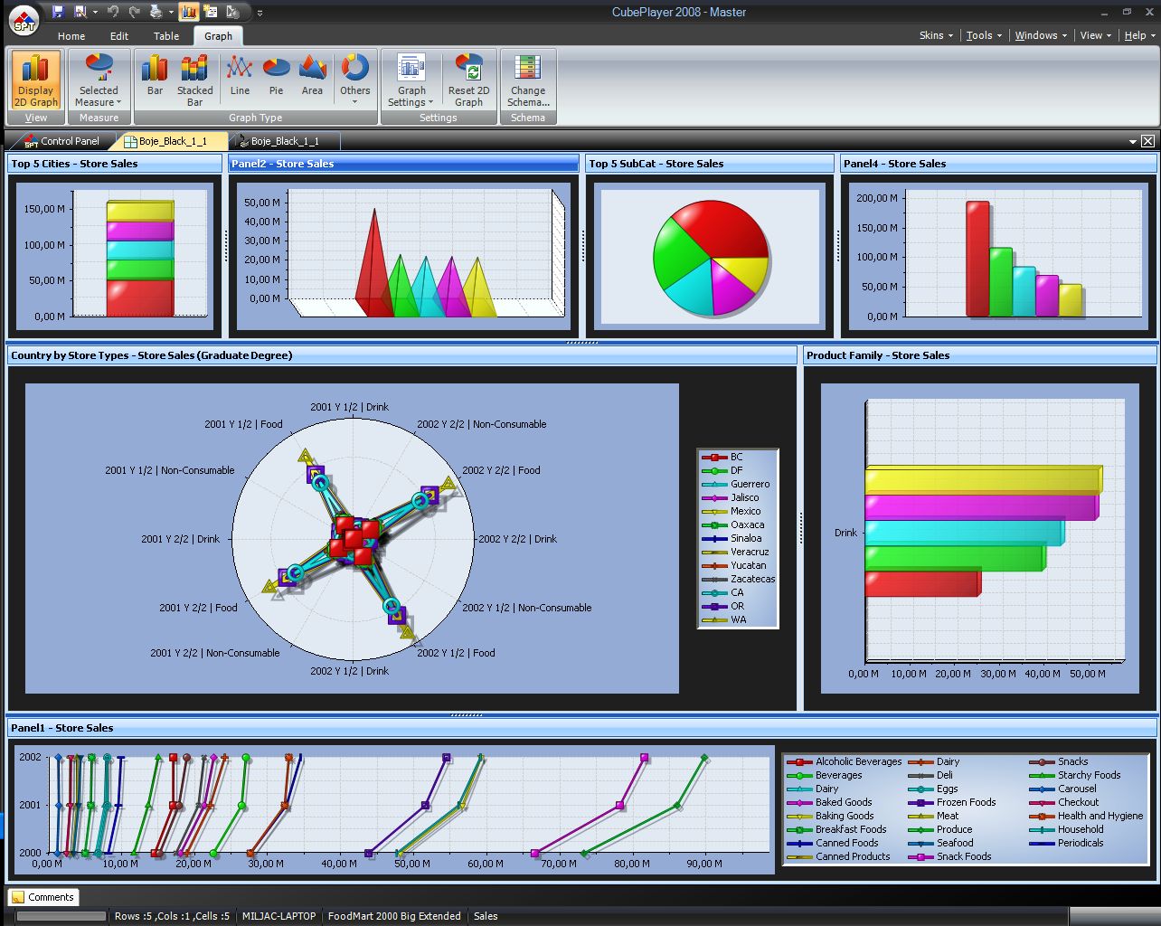Open the dropdown arrow next to Save As icon

click(x=94, y=13)
